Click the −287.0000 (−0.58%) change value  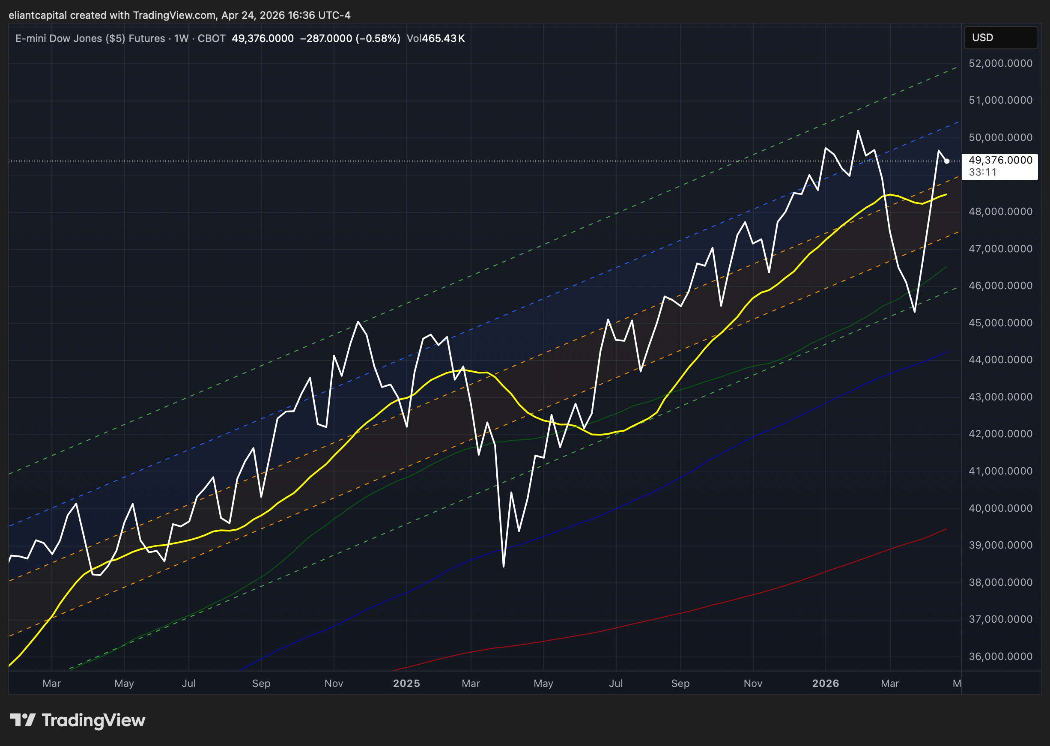click(350, 39)
